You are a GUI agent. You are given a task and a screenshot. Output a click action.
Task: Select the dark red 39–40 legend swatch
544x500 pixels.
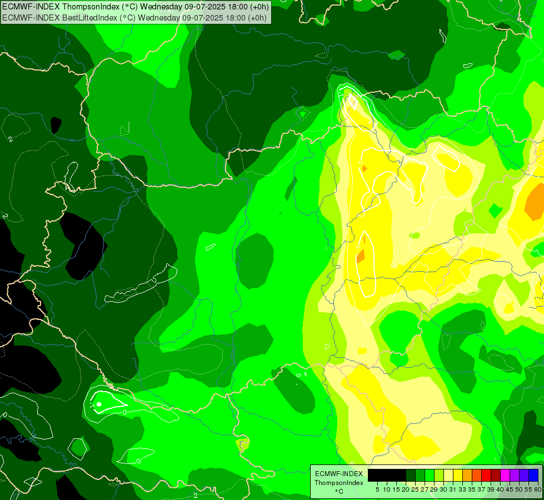pyautogui.click(x=496, y=475)
